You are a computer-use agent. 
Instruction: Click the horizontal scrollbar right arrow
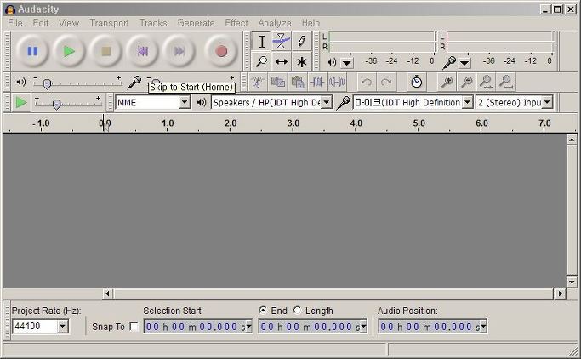(x=560, y=293)
